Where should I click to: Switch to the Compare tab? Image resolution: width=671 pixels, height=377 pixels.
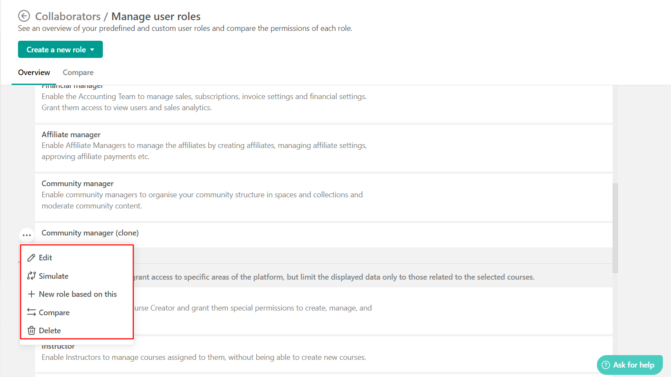(78, 72)
